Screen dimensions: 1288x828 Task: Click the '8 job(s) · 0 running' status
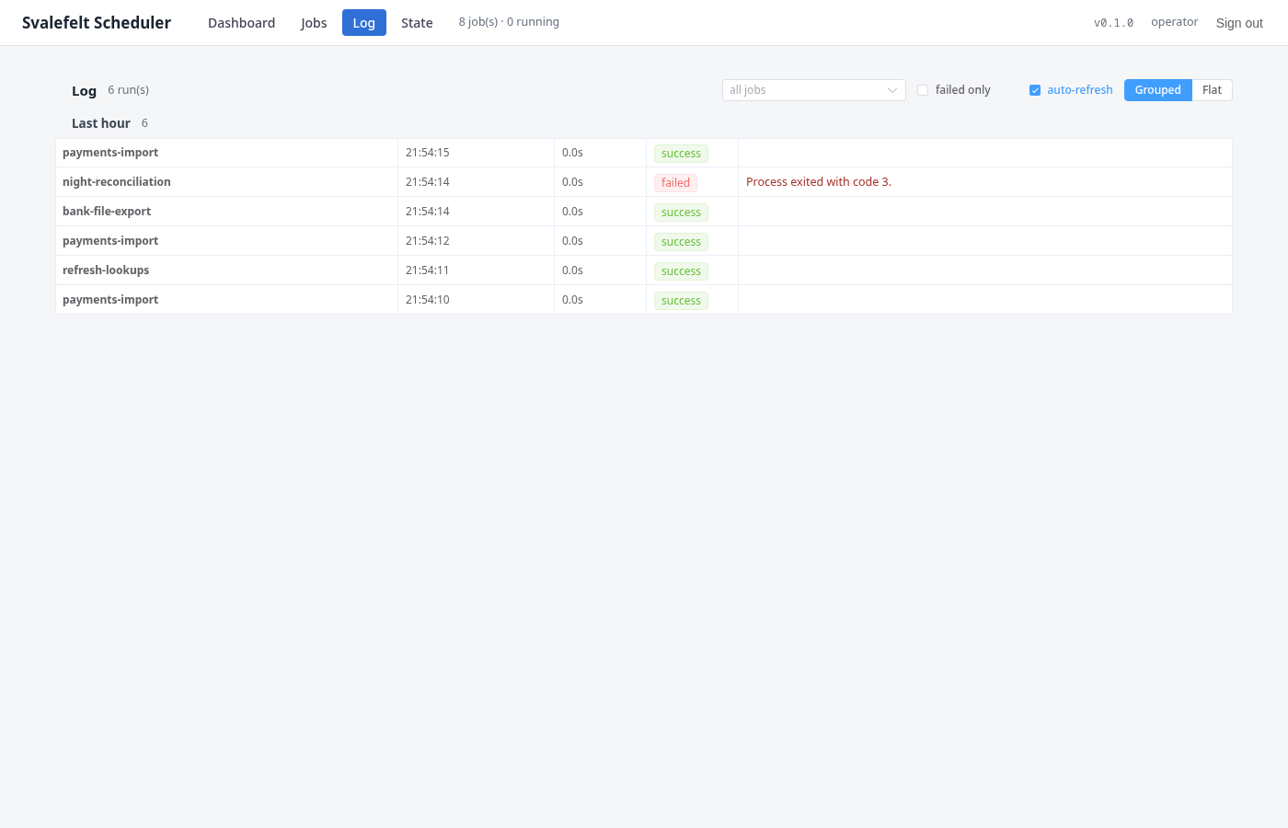coord(509,22)
